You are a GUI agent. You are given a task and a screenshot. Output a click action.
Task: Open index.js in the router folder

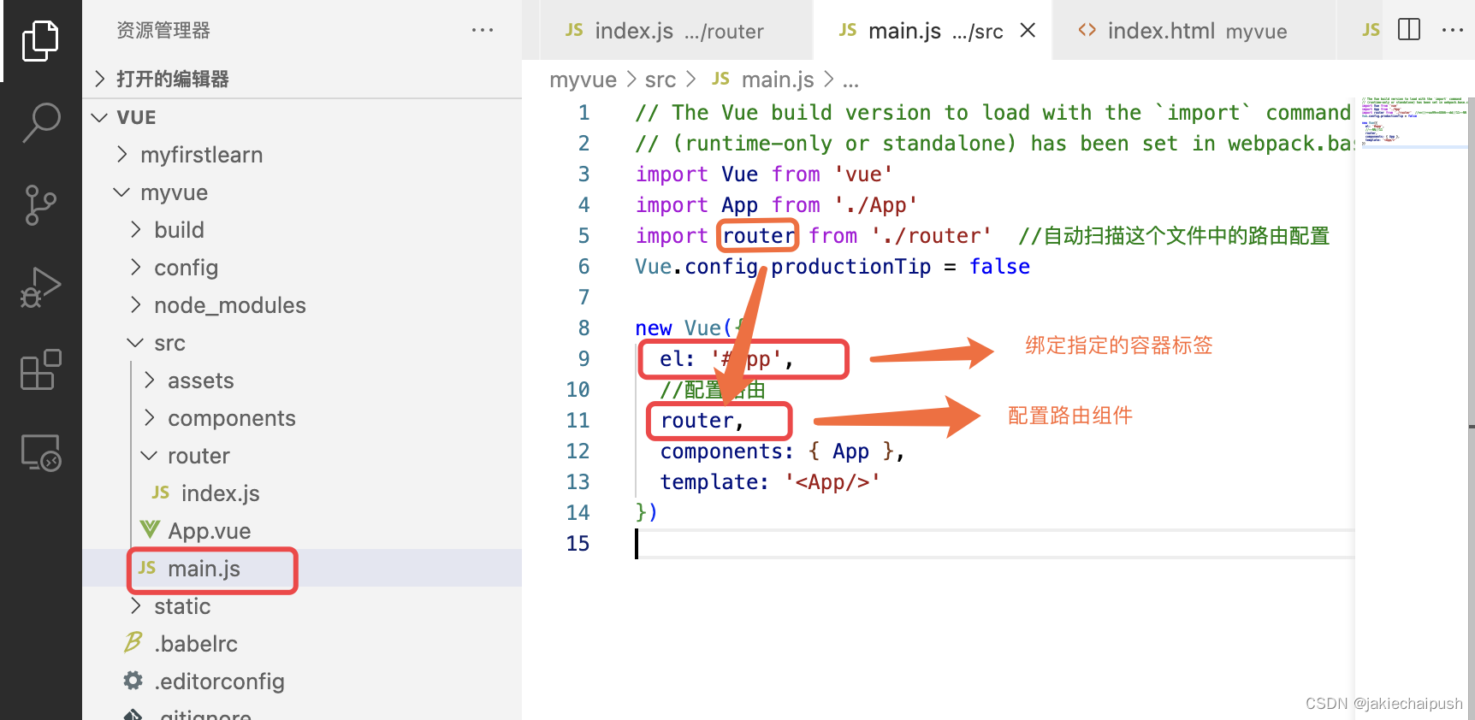tap(302, 493)
